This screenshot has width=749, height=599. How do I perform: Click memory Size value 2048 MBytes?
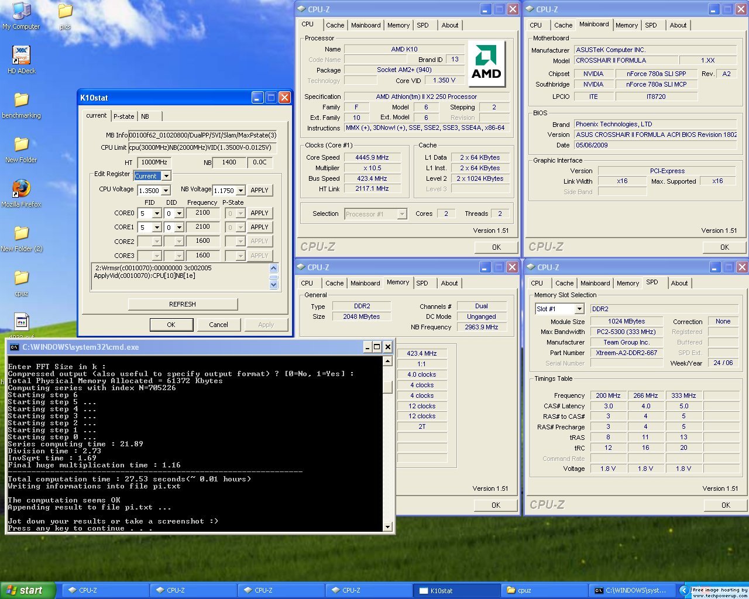coord(362,316)
